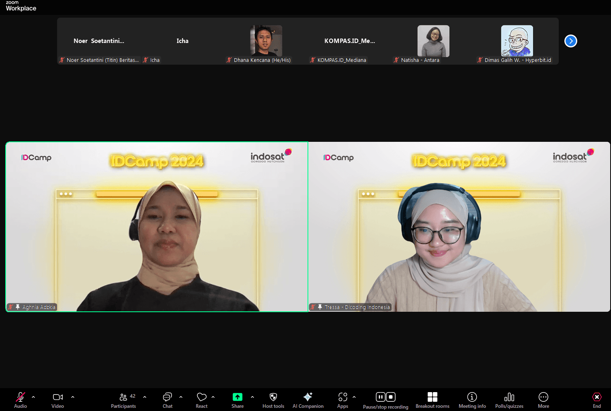Expand video options caret next to Video
This screenshot has width=611, height=411.
point(73,397)
